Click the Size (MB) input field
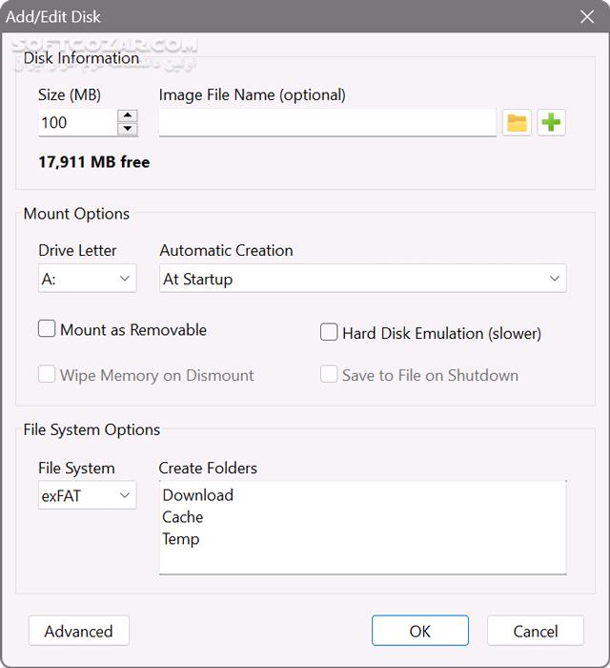This screenshot has width=610, height=668. pyautogui.click(x=78, y=123)
